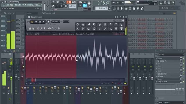Open the Pattern 2 selector dropdown
This screenshot has height=104, width=186.
click(102, 8)
